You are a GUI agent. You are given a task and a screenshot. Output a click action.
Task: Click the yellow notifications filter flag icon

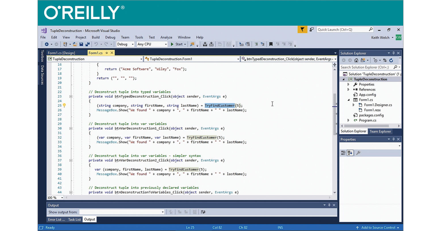click(x=302, y=30)
